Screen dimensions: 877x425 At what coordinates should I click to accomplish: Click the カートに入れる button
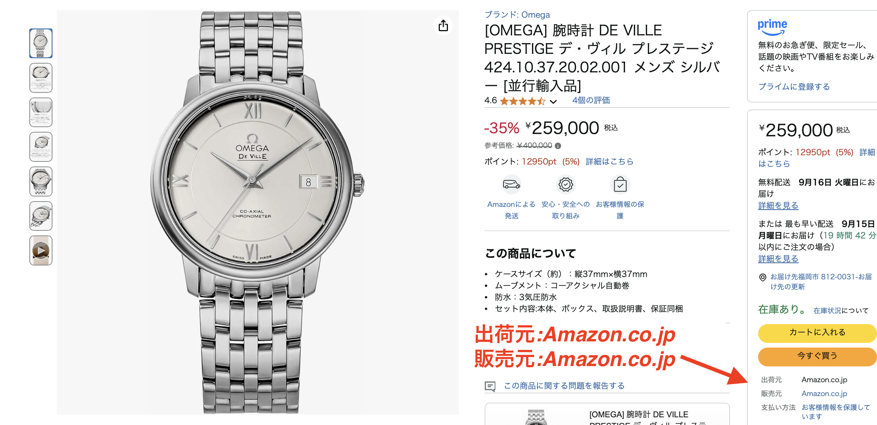tap(817, 333)
